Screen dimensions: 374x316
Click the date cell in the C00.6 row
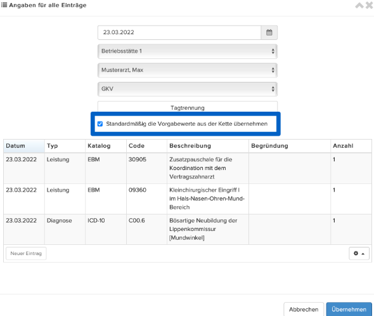tap(24, 229)
